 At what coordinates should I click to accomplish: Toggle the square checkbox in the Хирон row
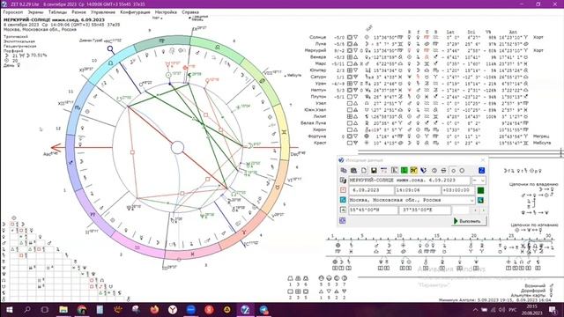(x=349, y=129)
